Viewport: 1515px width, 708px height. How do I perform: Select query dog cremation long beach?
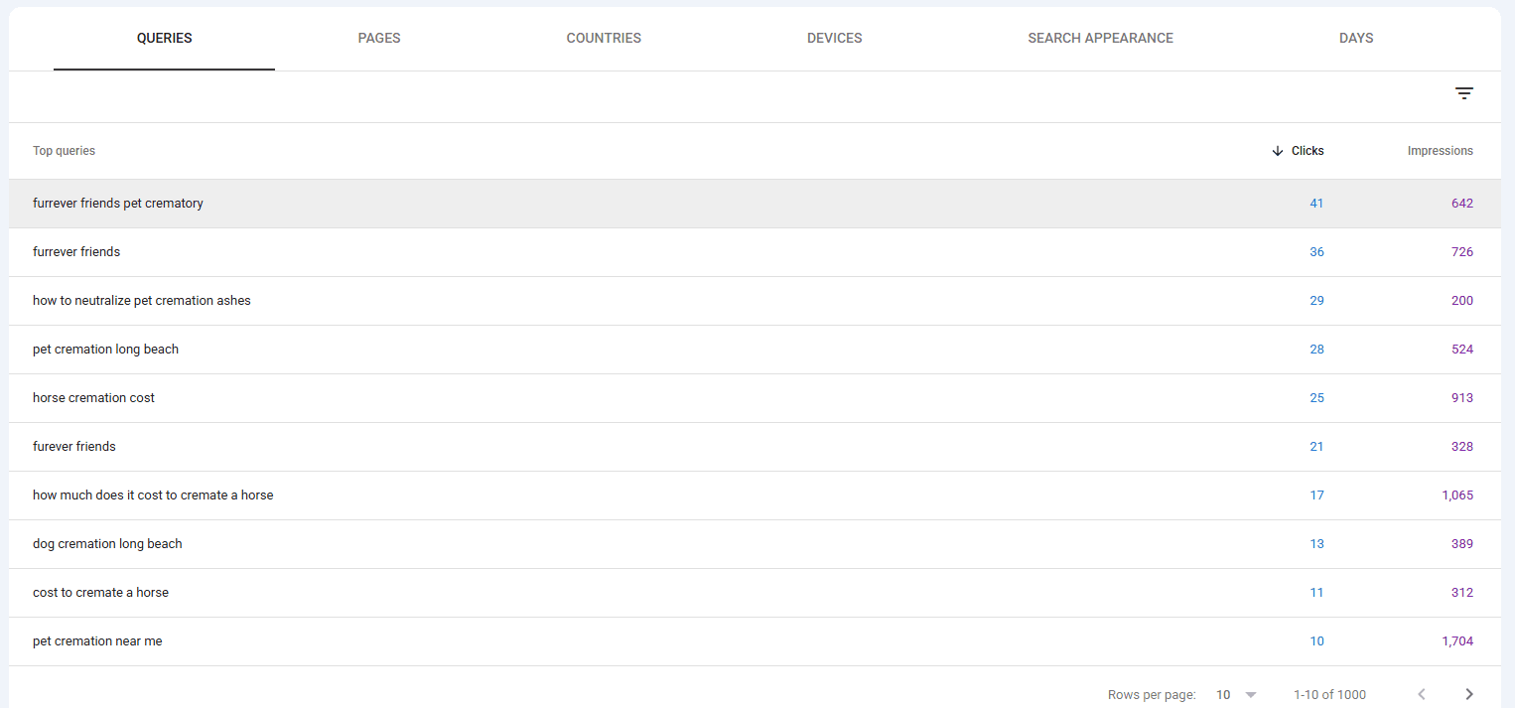(107, 544)
